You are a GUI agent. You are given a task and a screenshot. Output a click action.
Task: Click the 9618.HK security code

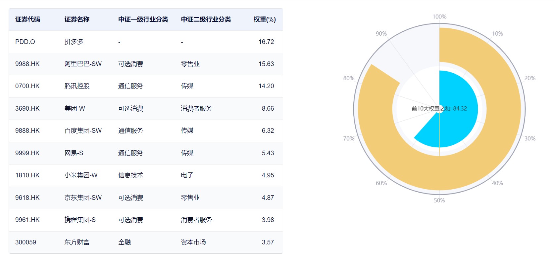(x=27, y=198)
